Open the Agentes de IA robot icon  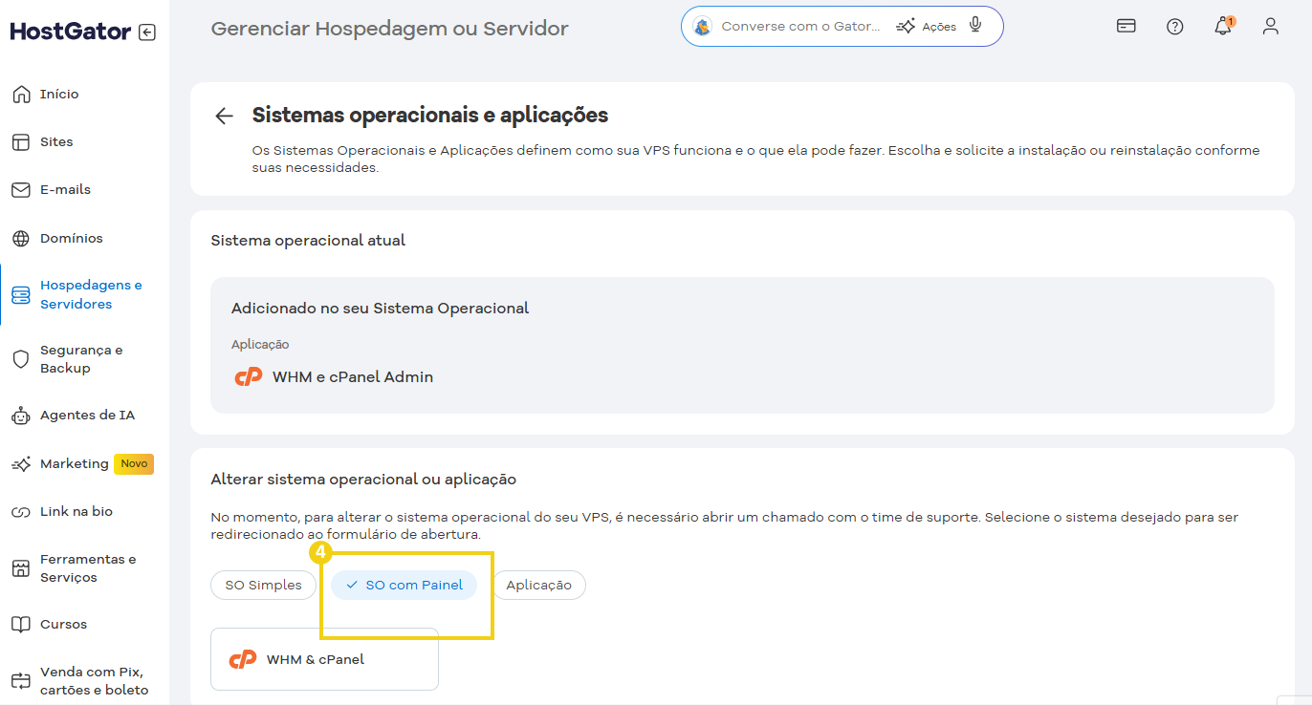[20, 415]
